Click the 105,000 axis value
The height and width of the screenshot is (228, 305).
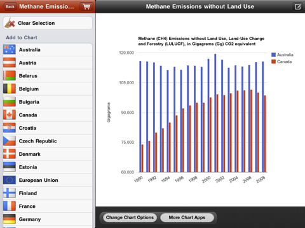coord(126,82)
